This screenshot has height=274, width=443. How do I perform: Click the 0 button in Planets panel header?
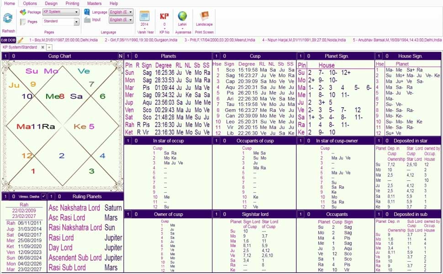click(x=136, y=56)
